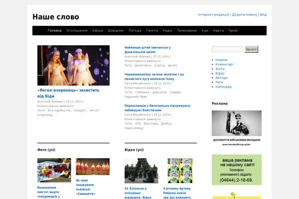Screen dimensions: 299x199
Task: Click the green ваша реклама banner
Action: [x=237, y=170]
